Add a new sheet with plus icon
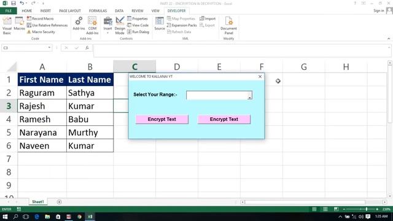 coord(59,202)
